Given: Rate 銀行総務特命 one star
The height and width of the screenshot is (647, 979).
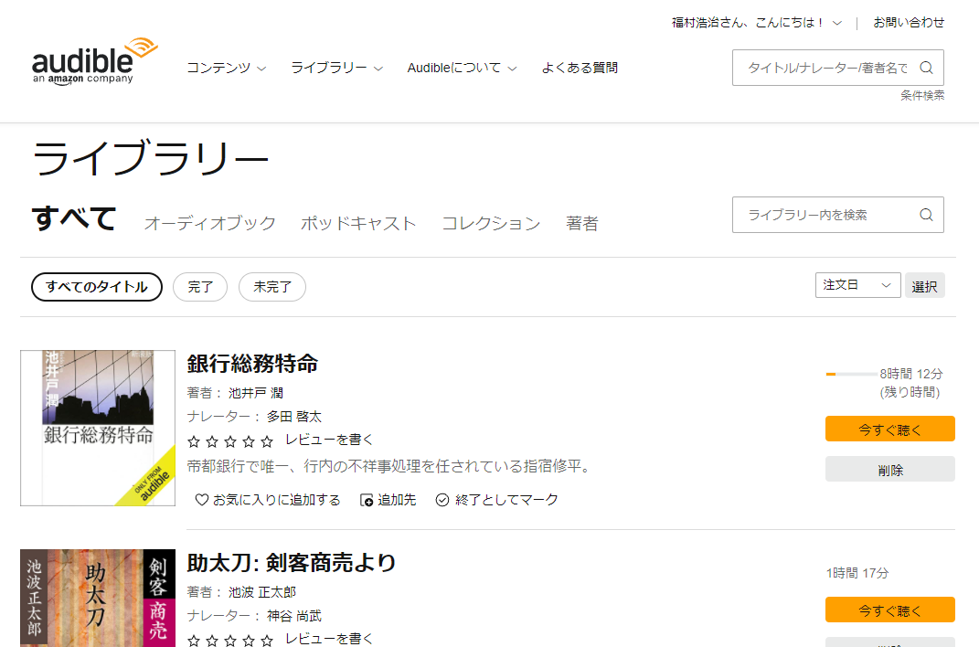Looking at the screenshot, I should point(194,441).
